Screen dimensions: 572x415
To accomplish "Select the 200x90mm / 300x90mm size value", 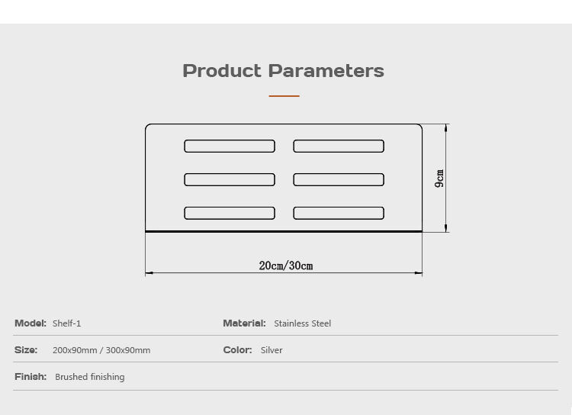I will tap(101, 350).
